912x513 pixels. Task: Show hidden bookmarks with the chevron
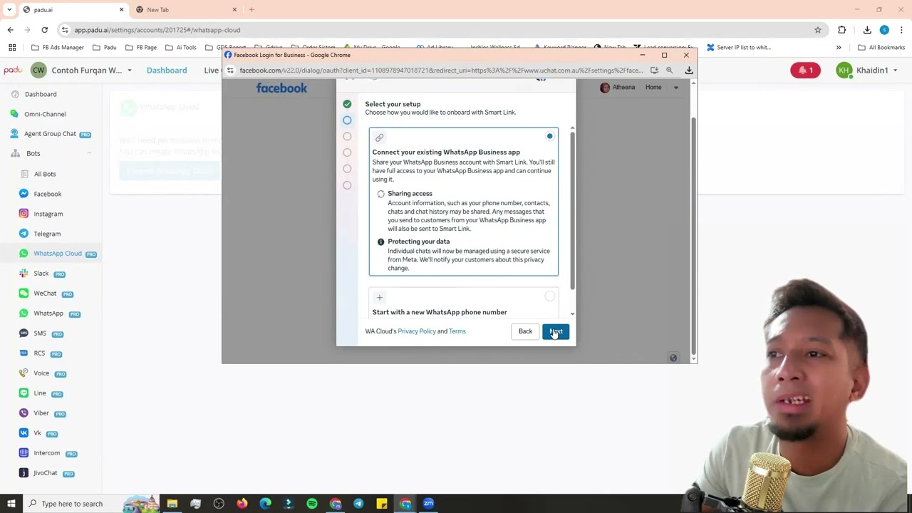pyautogui.click(x=839, y=48)
